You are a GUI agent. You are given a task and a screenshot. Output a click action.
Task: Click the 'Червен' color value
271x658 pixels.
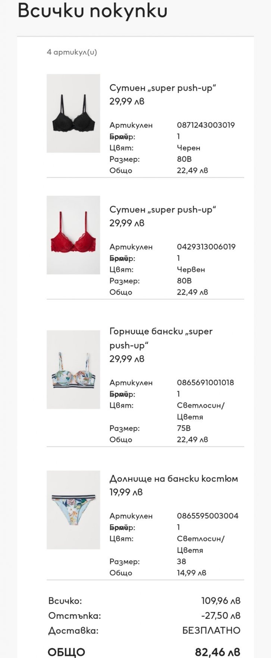[191, 270]
